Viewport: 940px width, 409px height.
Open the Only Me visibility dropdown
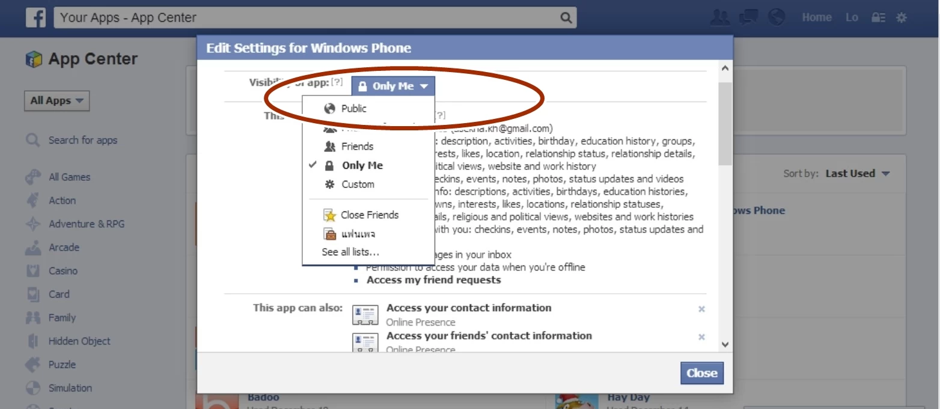tap(393, 86)
